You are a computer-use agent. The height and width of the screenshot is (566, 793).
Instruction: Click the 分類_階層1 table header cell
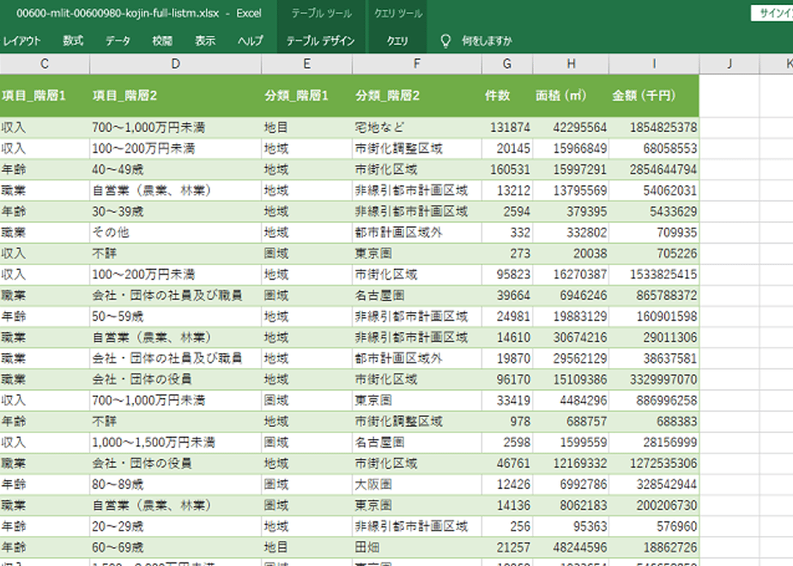(x=307, y=95)
